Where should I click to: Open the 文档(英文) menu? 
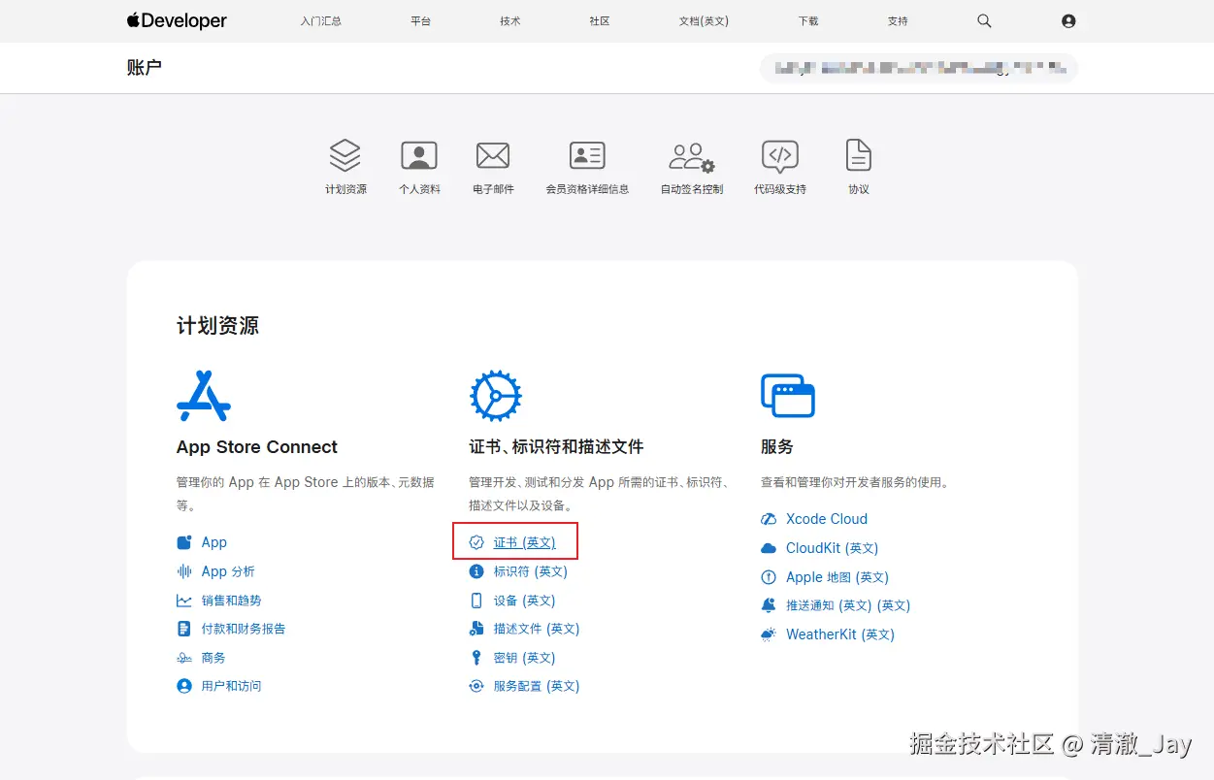704,20
